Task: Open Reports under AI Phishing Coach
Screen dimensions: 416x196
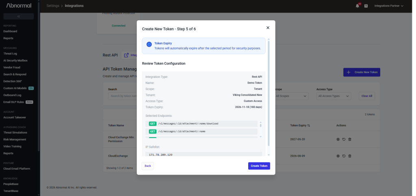Action: click(8, 153)
